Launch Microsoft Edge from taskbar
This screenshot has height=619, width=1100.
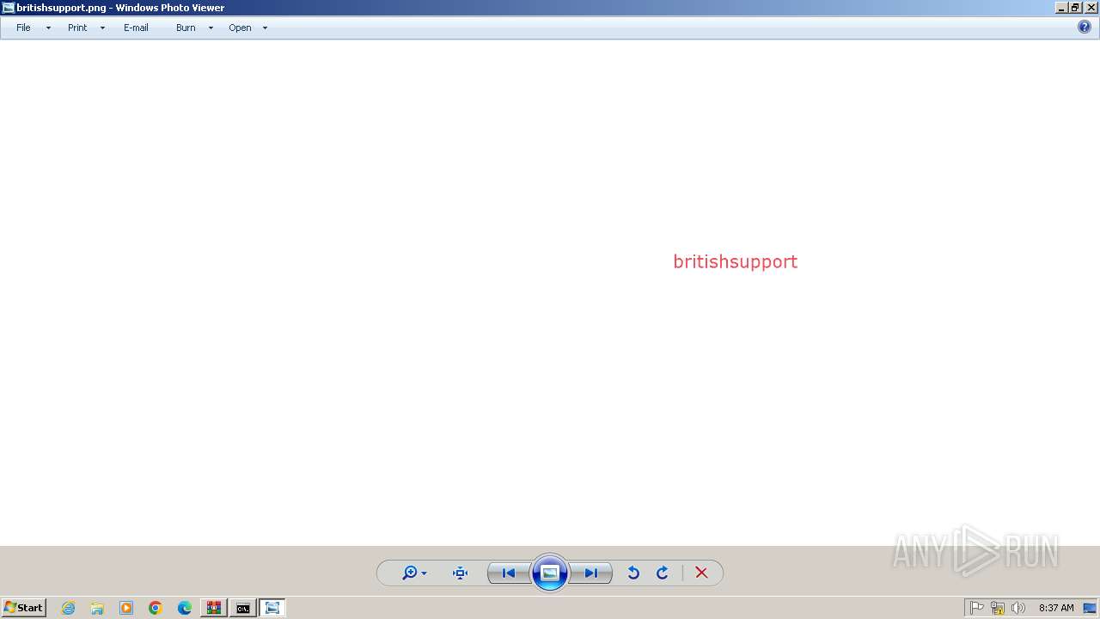[185, 608]
